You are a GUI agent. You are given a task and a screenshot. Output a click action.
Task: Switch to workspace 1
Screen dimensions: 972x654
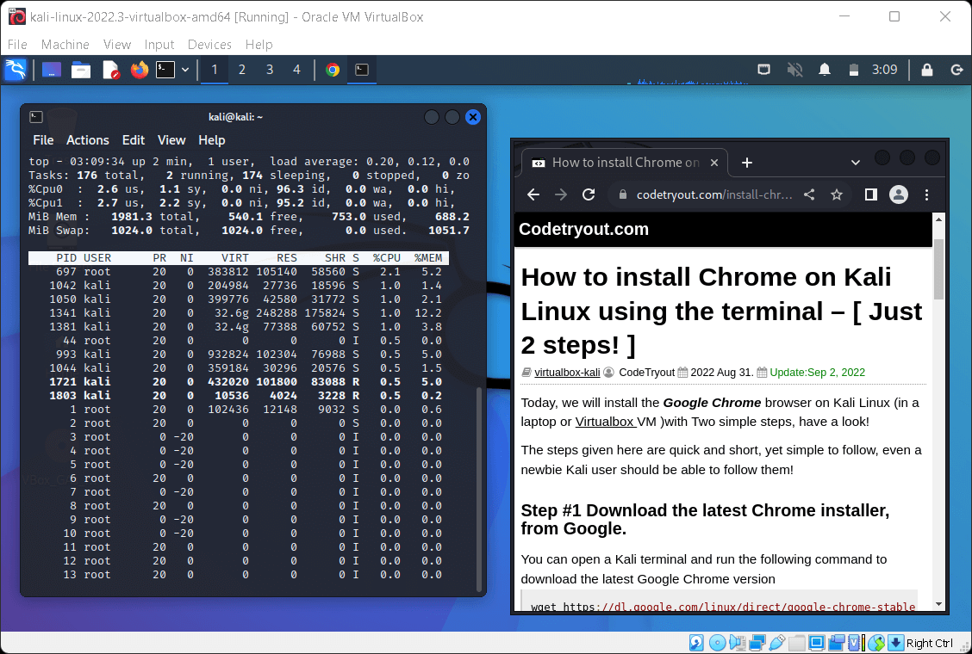(x=215, y=70)
